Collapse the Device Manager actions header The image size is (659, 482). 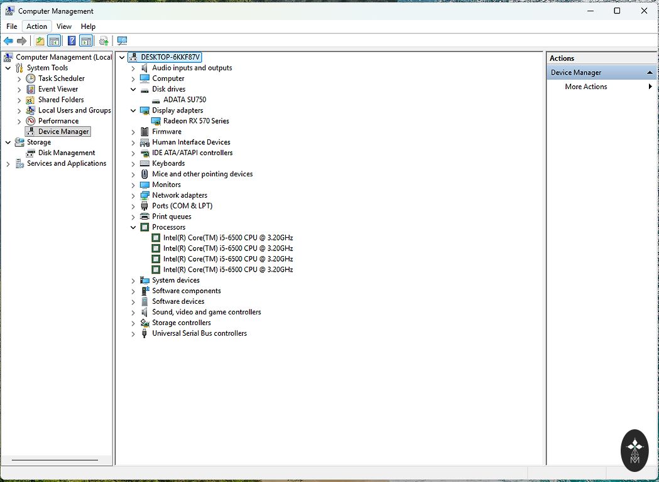coord(650,73)
